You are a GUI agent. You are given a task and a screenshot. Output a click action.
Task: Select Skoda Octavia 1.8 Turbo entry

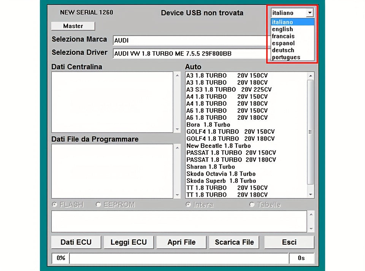[221, 174]
